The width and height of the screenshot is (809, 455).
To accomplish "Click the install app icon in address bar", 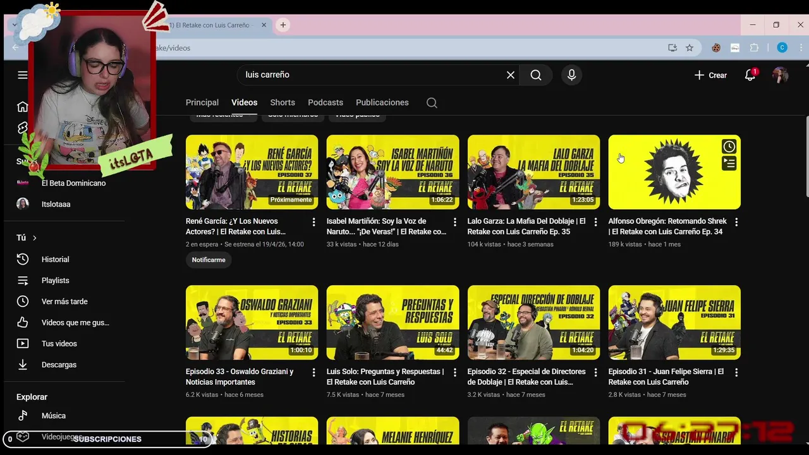I will tap(672, 48).
